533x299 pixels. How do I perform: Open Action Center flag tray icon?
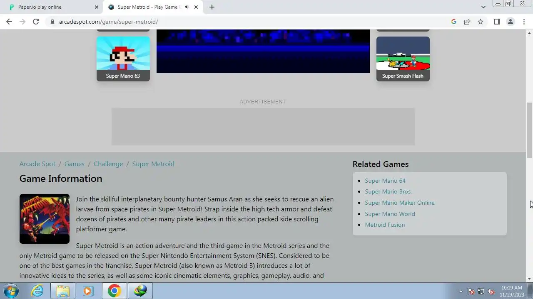tap(471, 291)
